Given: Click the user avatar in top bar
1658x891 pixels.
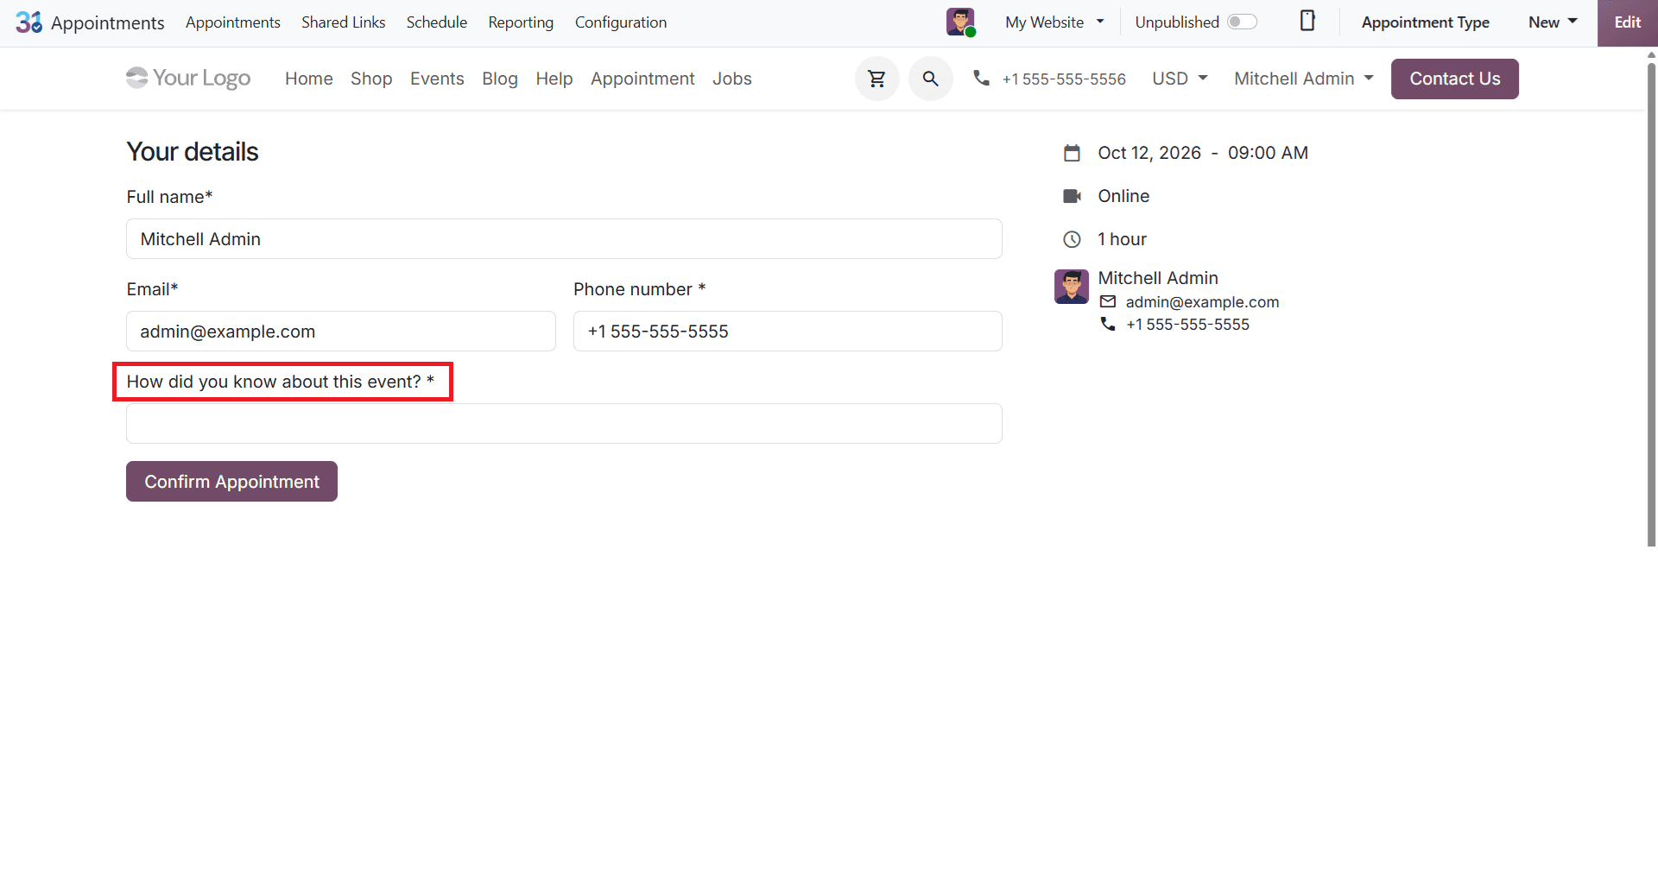Looking at the screenshot, I should (x=960, y=22).
